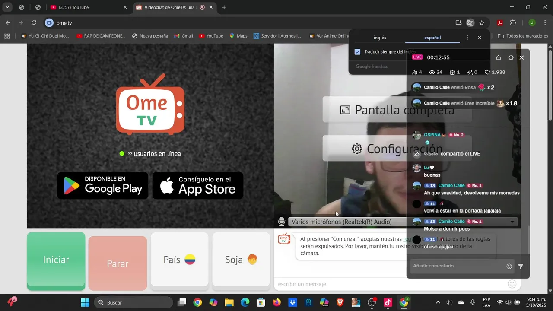Open the Adobe Acrobat extension icon

[500, 23]
